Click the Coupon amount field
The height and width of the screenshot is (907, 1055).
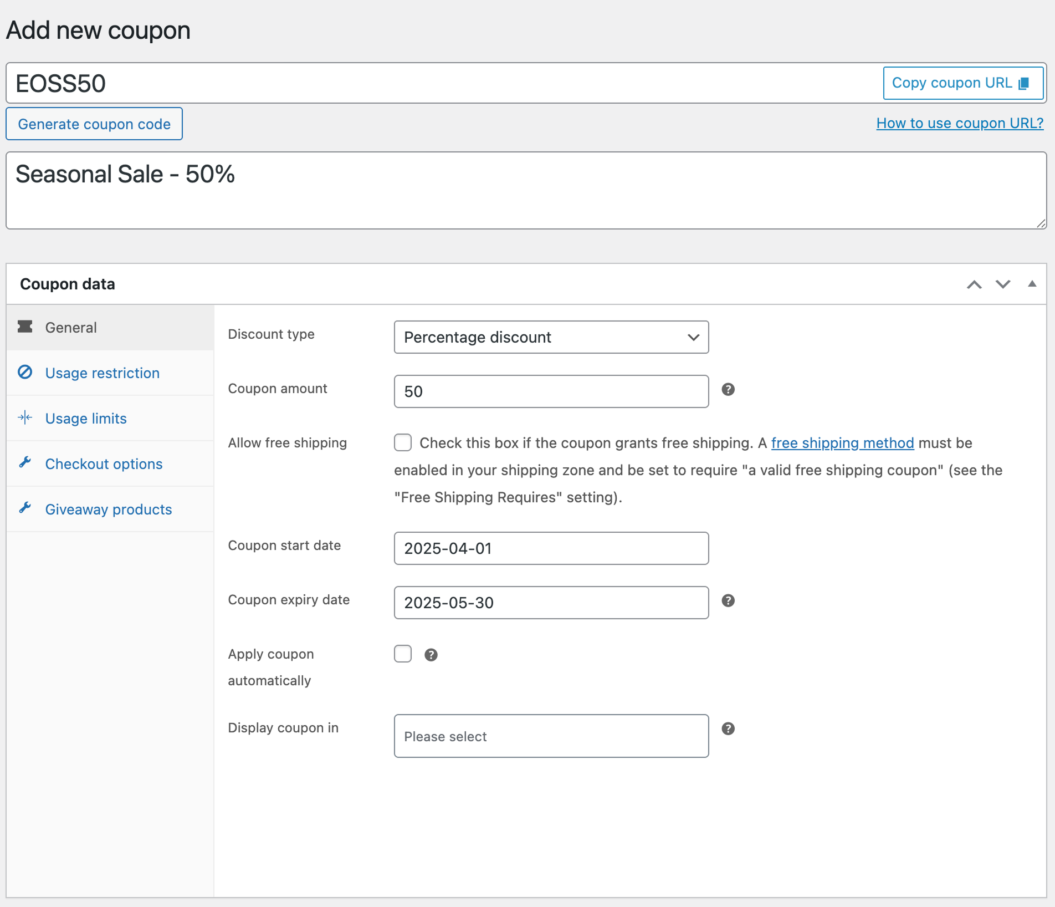coord(551,391)
